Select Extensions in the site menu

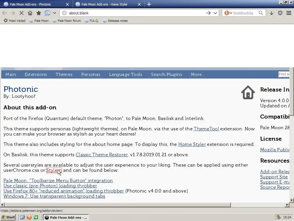click(x=36, y=75)
